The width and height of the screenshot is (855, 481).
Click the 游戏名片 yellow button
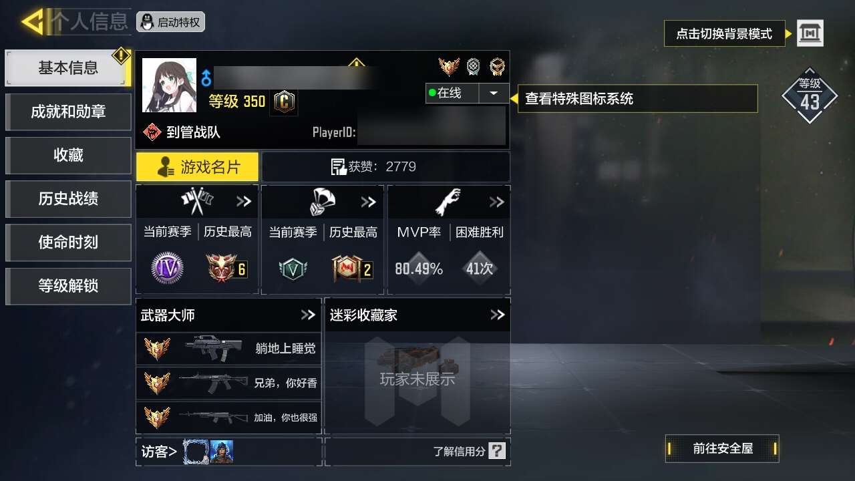click(x=197, y=167)
